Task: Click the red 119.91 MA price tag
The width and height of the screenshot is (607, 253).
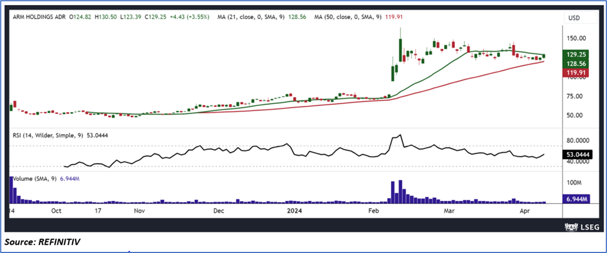Action: click(576, 72)
